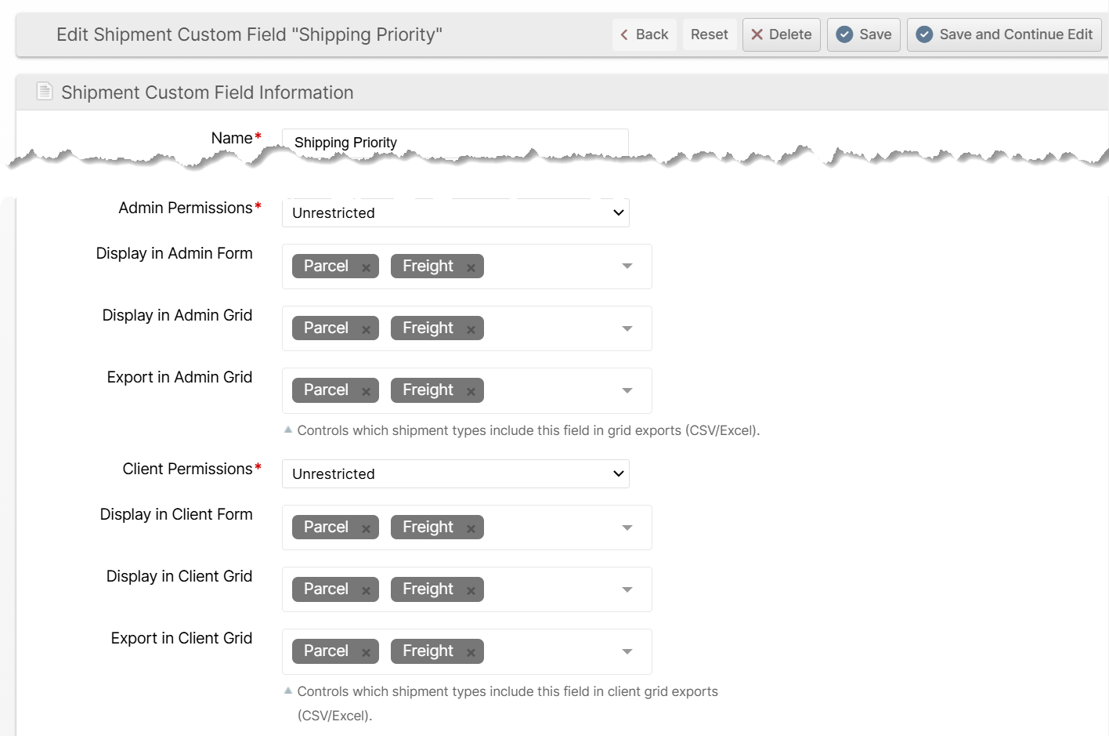Remove Parcel tag from Display in Admin Form

pos(366,267)
